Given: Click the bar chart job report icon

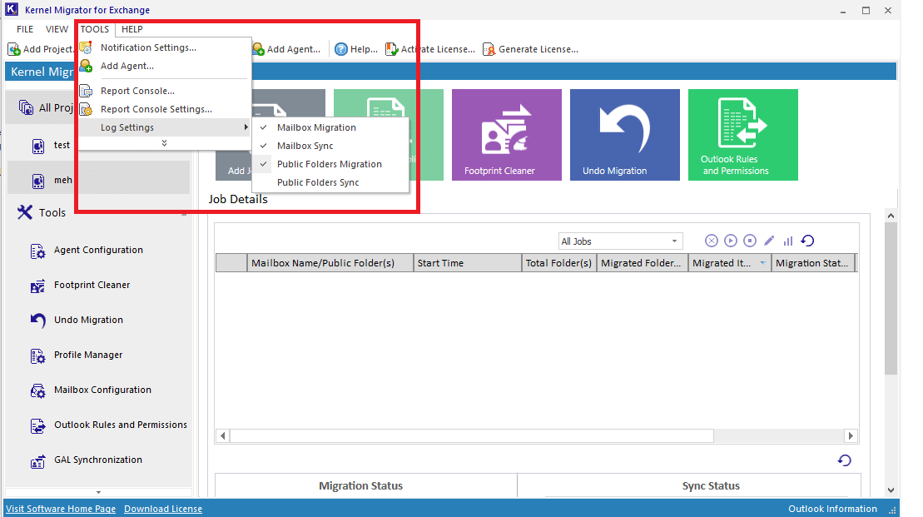Looking at the screenshot, I should tap(788, 241).
